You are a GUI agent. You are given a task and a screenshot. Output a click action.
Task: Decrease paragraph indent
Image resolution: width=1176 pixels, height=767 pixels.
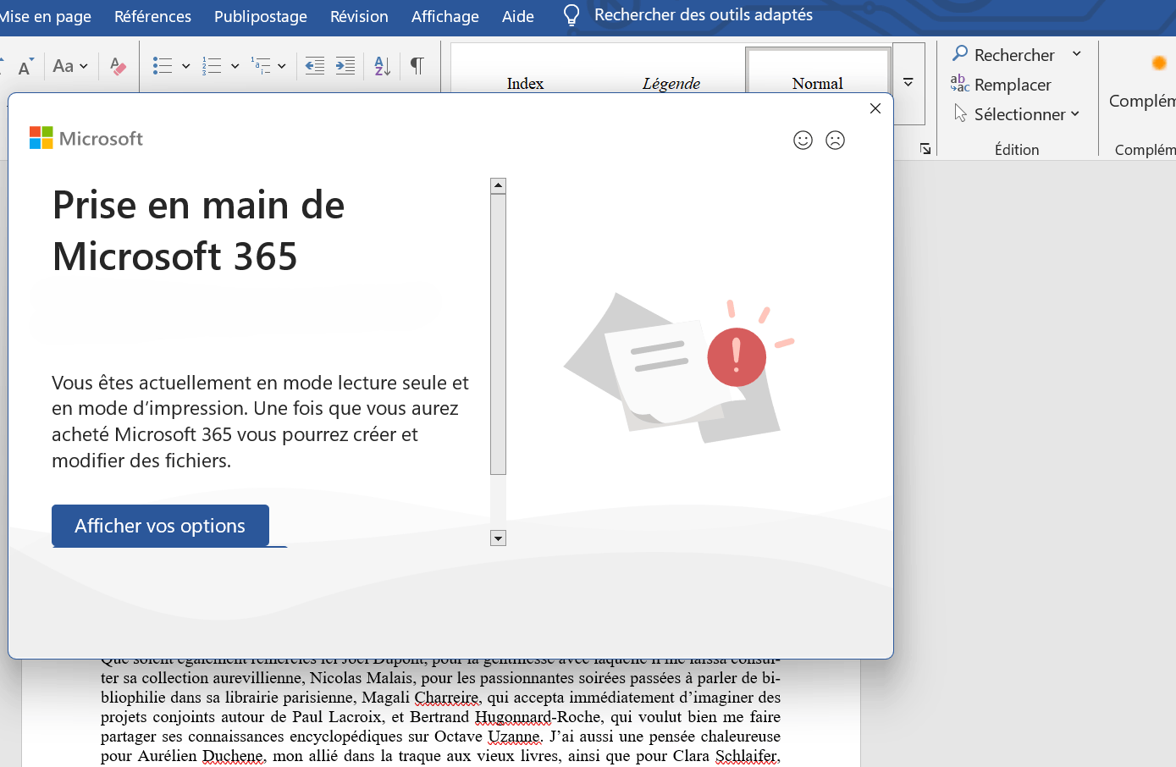(315, 66)
